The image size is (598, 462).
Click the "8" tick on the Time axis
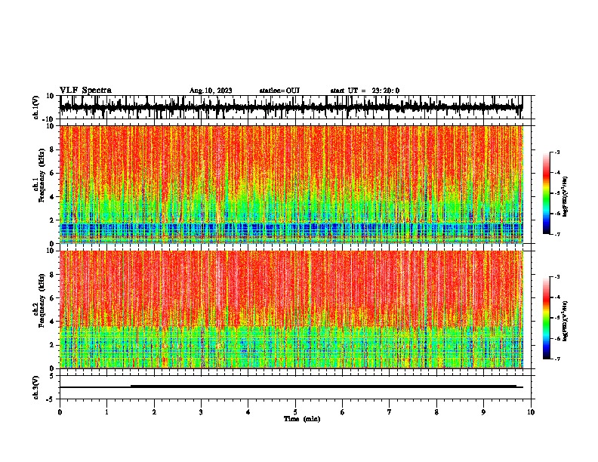436,412
